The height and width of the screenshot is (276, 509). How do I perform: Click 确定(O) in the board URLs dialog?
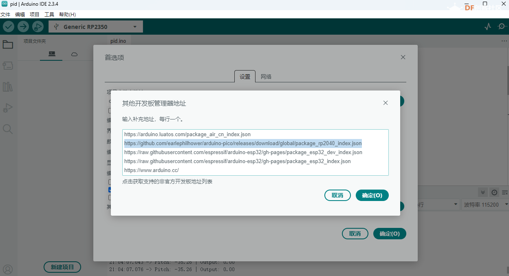click(372, 195)
